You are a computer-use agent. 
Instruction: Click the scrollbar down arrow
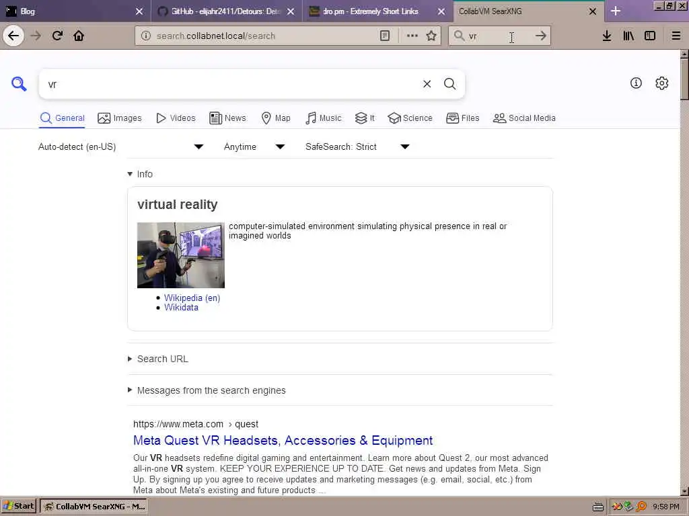point(684,491)
